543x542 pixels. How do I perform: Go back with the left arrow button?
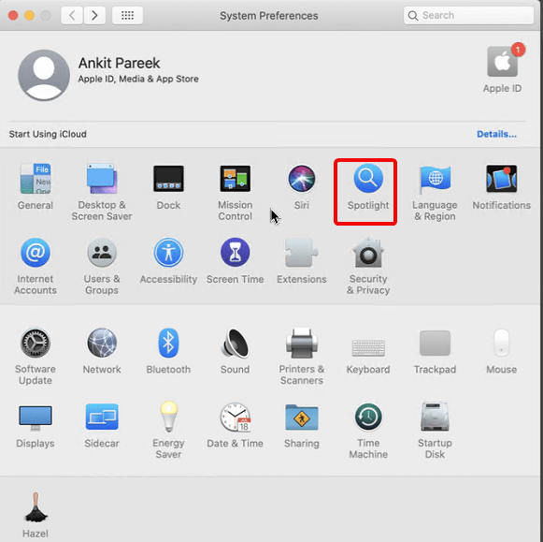pyautogui.click(x=72, y=15)
